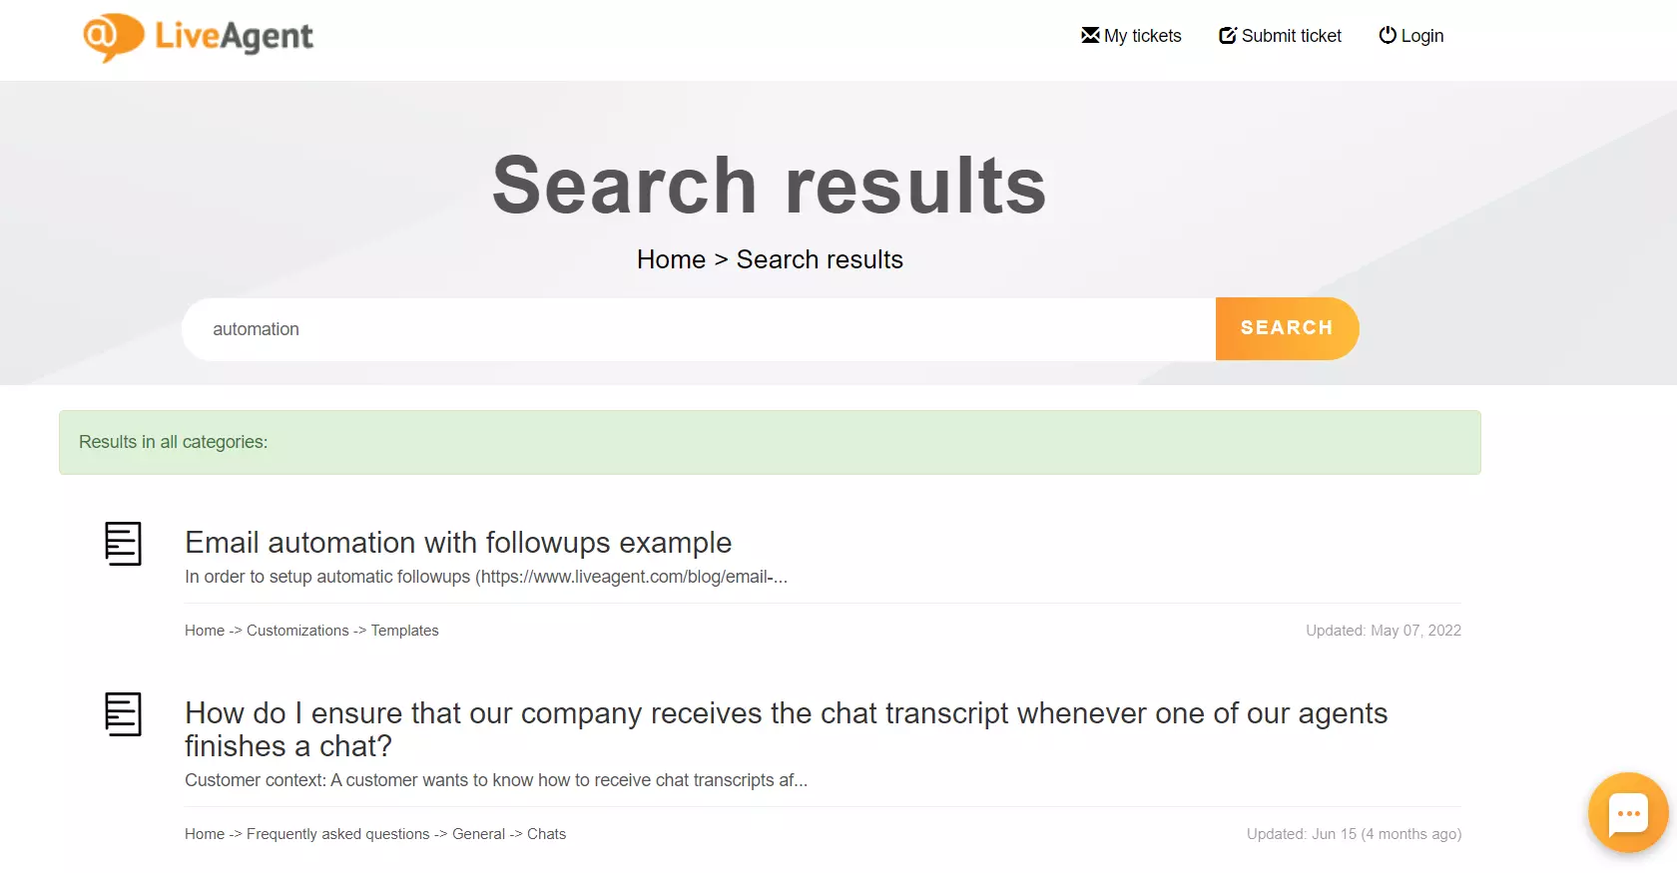This screenshot has width=1677, height=873.
Task: Select My tickets in the top menu
Action: click(x=1141, y=35)
